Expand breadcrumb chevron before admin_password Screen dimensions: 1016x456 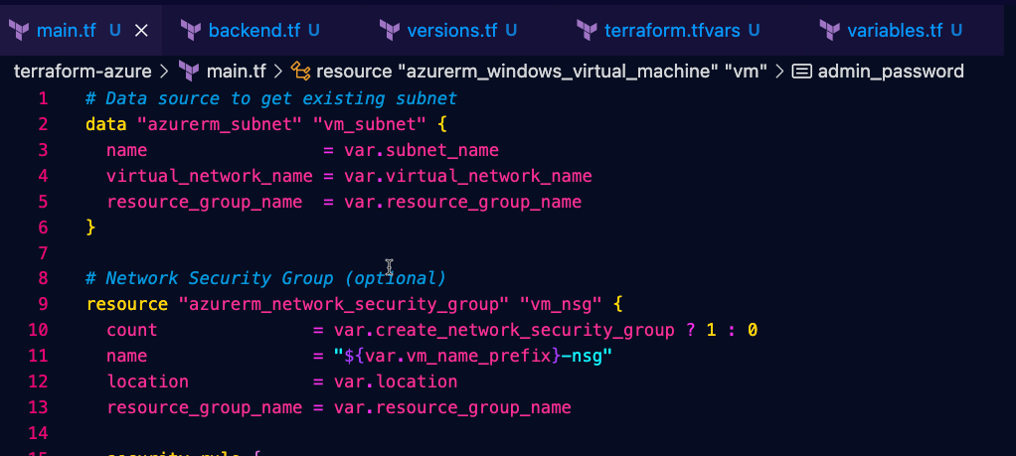pos(780,72)
